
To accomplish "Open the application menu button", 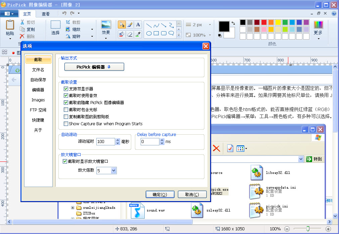I will click(9, 14).
